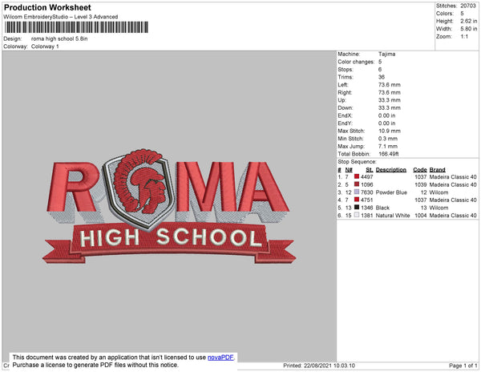Click the Max Jump value '7.1 mm'
Screen dimensions: 481x372
(388, 146)
